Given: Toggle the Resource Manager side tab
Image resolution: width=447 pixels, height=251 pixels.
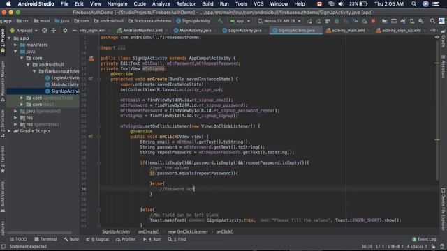Looking at the screenshot, I should [3, 82].
